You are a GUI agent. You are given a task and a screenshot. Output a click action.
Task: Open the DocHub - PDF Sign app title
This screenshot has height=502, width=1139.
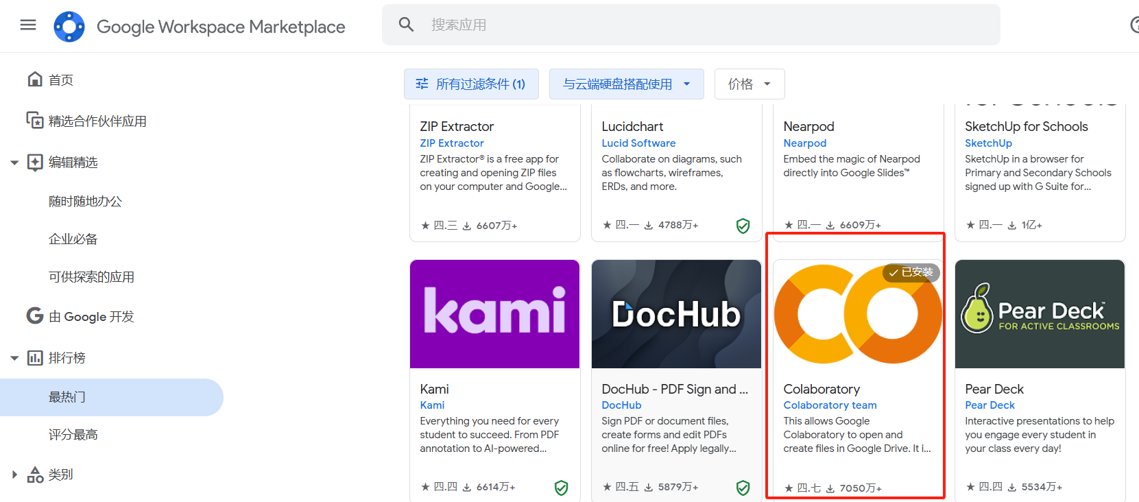pyautogui.click(x=675, y=390)
